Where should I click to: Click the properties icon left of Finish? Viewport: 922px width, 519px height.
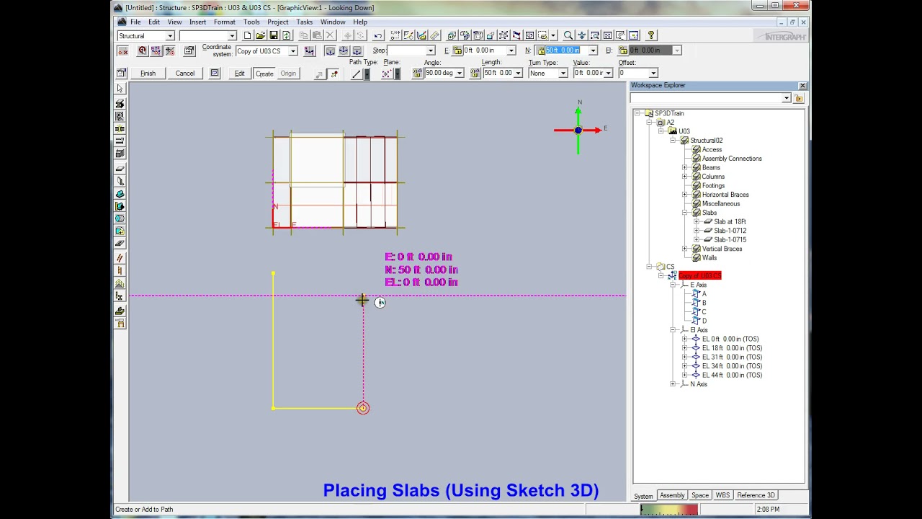click(122, 74)
